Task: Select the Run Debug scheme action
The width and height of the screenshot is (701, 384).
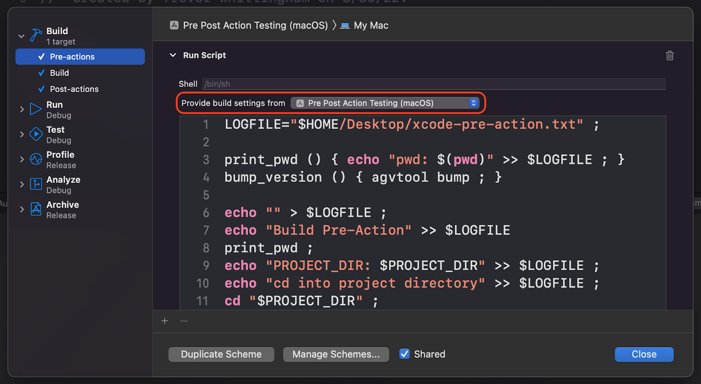Action: [59, 110]
